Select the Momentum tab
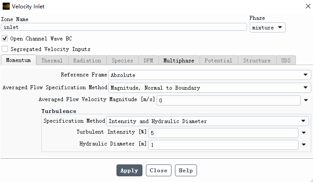 coord(18,60)
